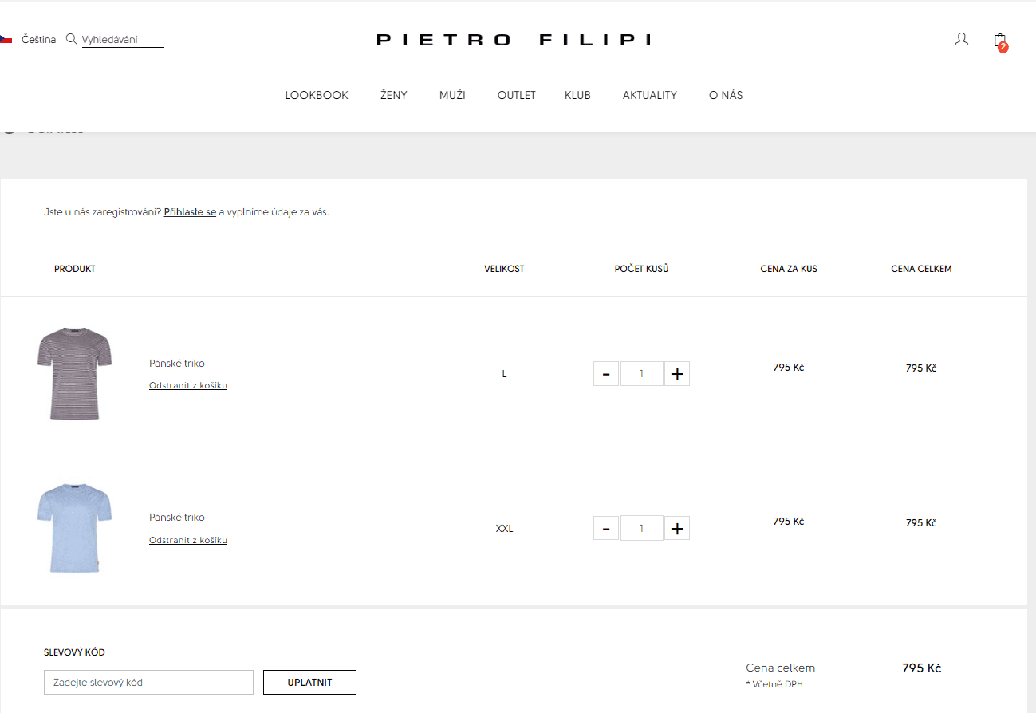Click the Přihlaste se link

point(190,212)
